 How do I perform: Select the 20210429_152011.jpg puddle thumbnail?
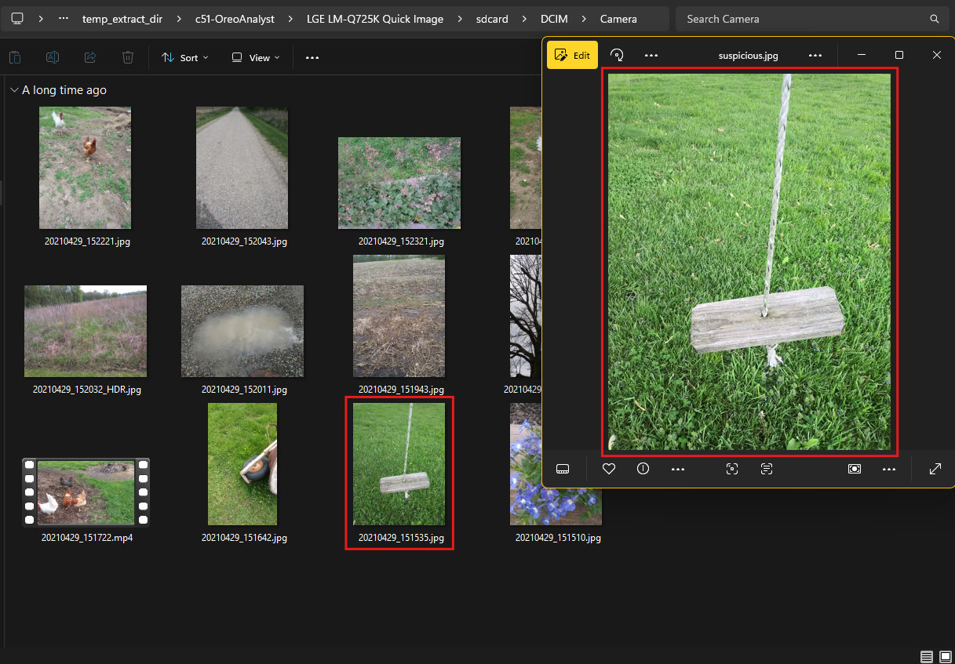coord(242,331)
